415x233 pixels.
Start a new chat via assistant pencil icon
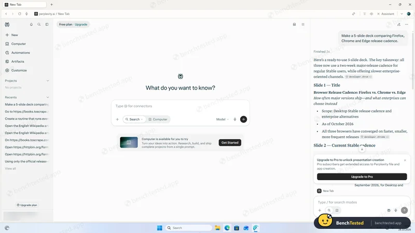pos(399,24)
